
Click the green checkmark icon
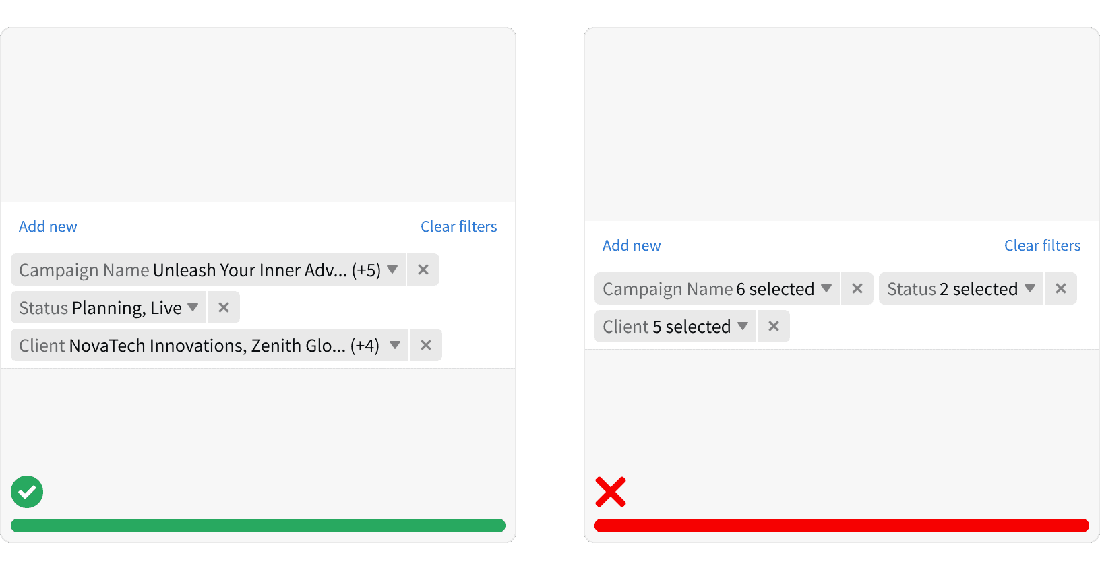point(27,492)
